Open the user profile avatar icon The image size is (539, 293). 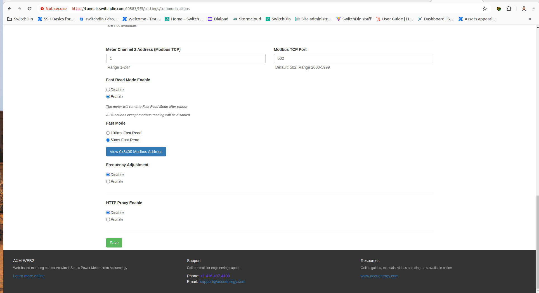pos(524,9)
